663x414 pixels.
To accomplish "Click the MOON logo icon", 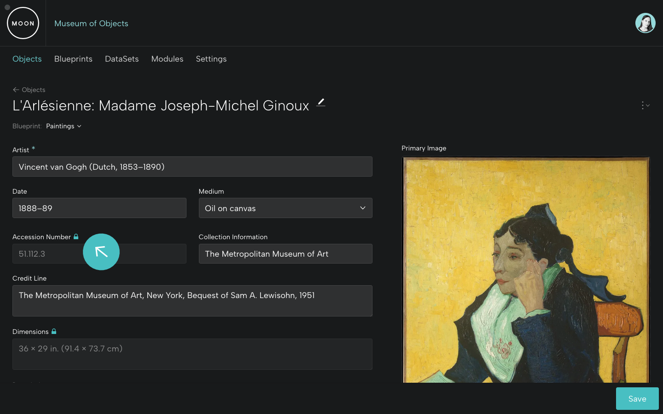I will (x=23, y=23).
